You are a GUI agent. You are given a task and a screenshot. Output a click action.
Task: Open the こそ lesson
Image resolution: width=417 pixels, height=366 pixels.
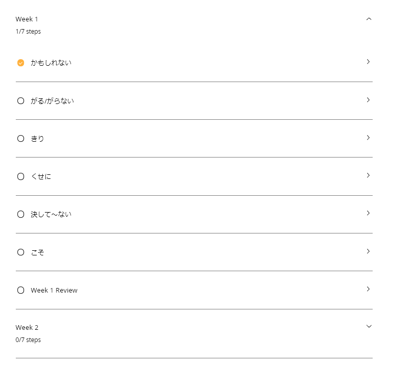(37, 252)
